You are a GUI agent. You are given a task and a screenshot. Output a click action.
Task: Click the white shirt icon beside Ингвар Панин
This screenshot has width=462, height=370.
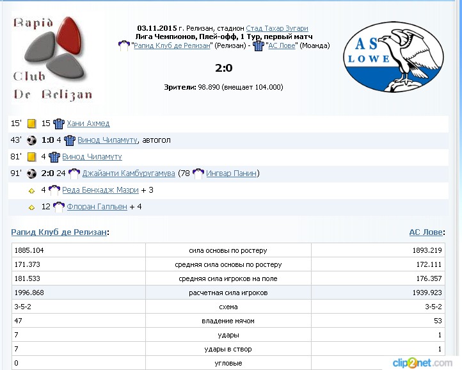198,173
